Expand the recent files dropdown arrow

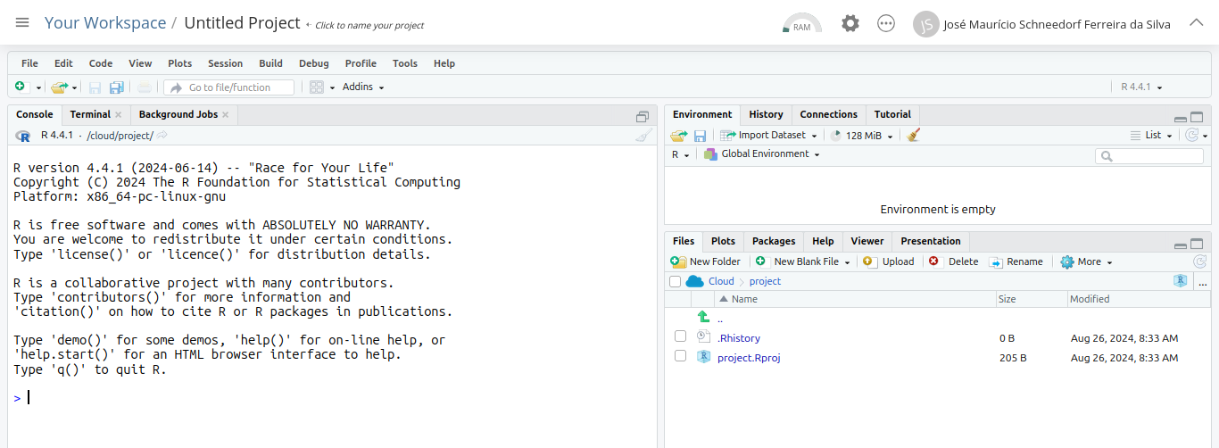[x=75, y=87]
